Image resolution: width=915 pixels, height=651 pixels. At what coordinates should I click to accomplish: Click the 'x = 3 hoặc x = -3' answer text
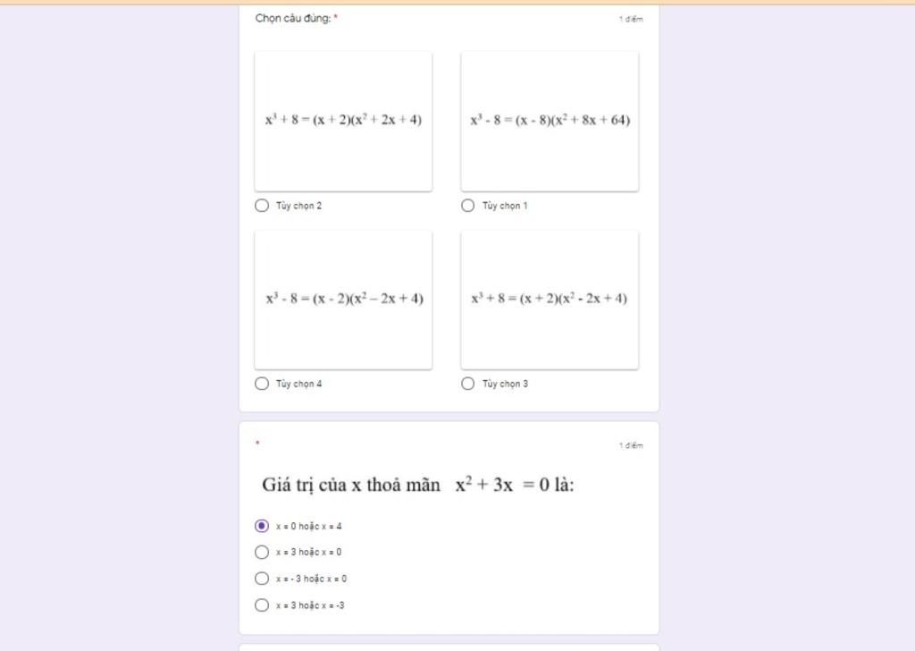point(310,605)
